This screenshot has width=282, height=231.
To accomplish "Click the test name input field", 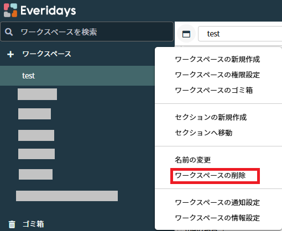I will [x=240, y=34].
